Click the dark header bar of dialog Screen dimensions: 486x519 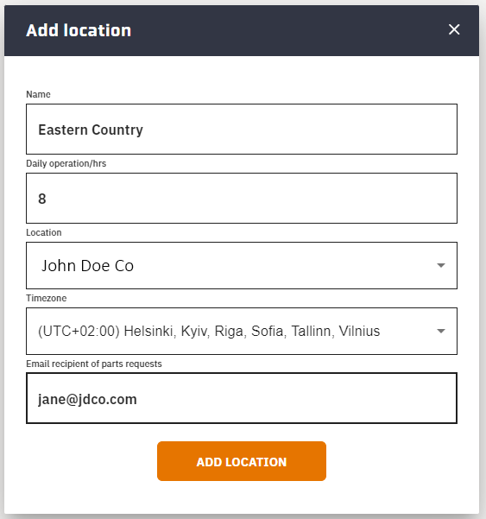click(x=242, y=30)
